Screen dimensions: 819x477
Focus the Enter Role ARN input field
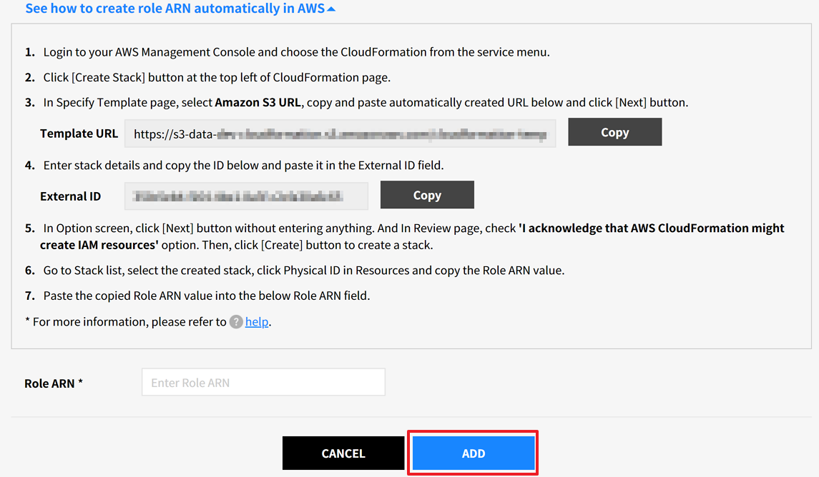point(263,383)
